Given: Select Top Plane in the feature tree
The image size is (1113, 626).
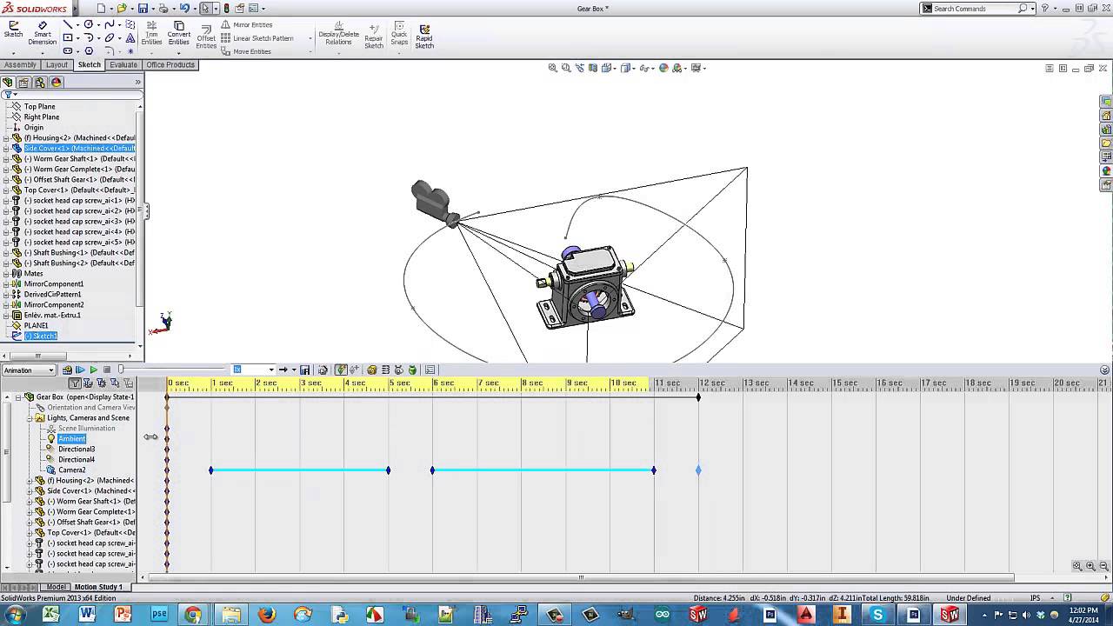Looking at the screenshot, I should click(39, 107).
